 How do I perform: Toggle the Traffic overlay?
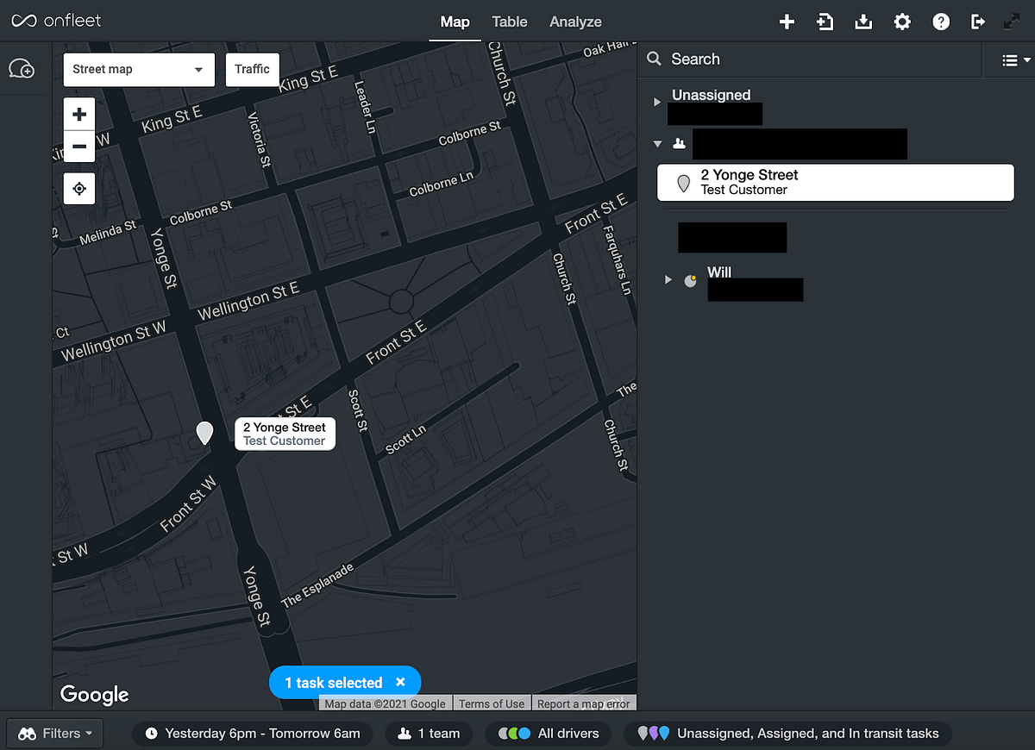(x=252, y=69)
